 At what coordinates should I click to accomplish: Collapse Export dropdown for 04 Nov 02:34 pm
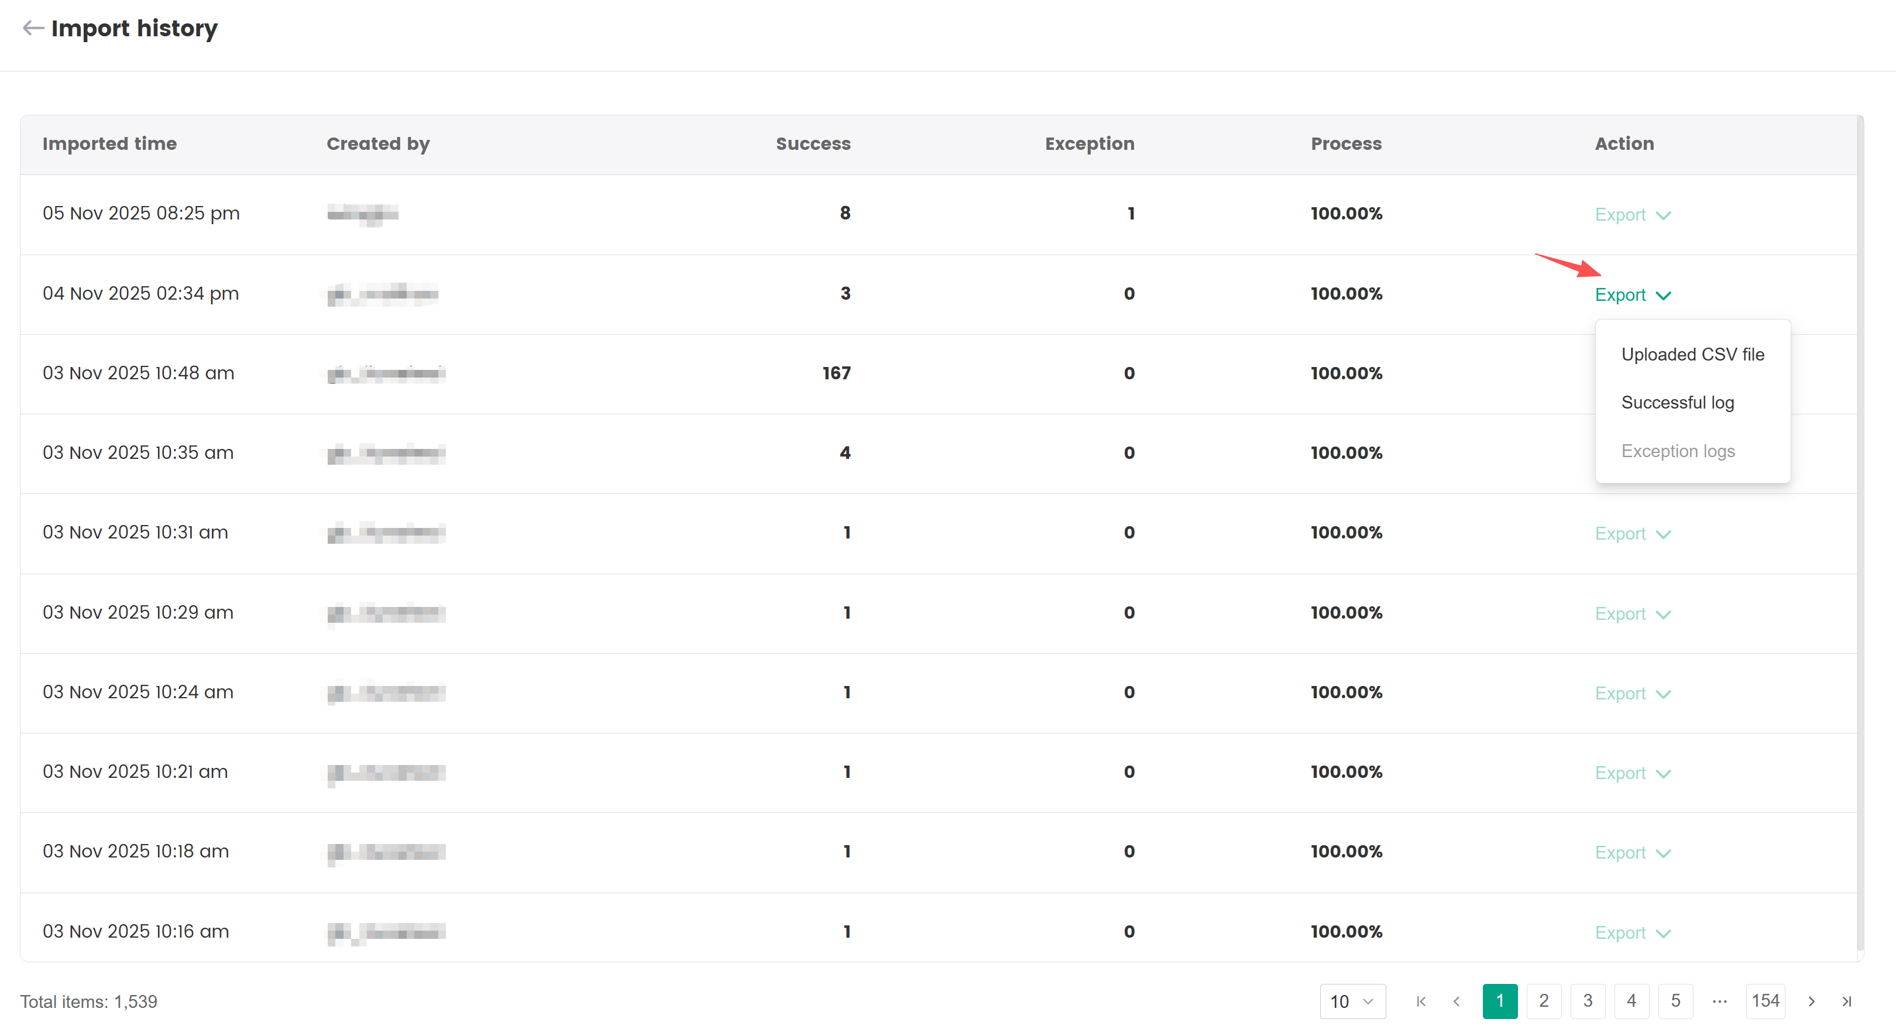pos(1664,295)
